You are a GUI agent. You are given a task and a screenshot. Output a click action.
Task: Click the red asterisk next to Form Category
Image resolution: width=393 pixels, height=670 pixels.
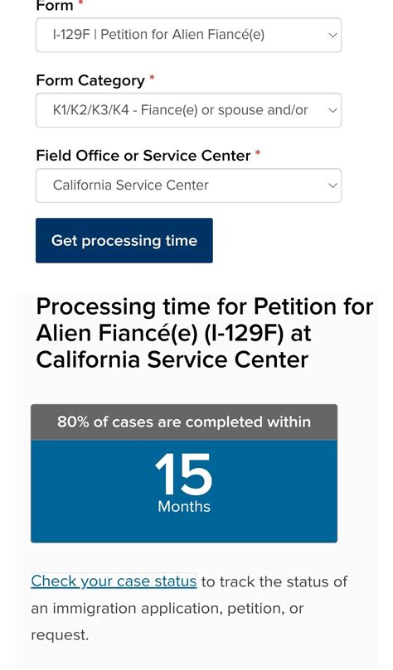pyautogui.click(x=152, y=78)
